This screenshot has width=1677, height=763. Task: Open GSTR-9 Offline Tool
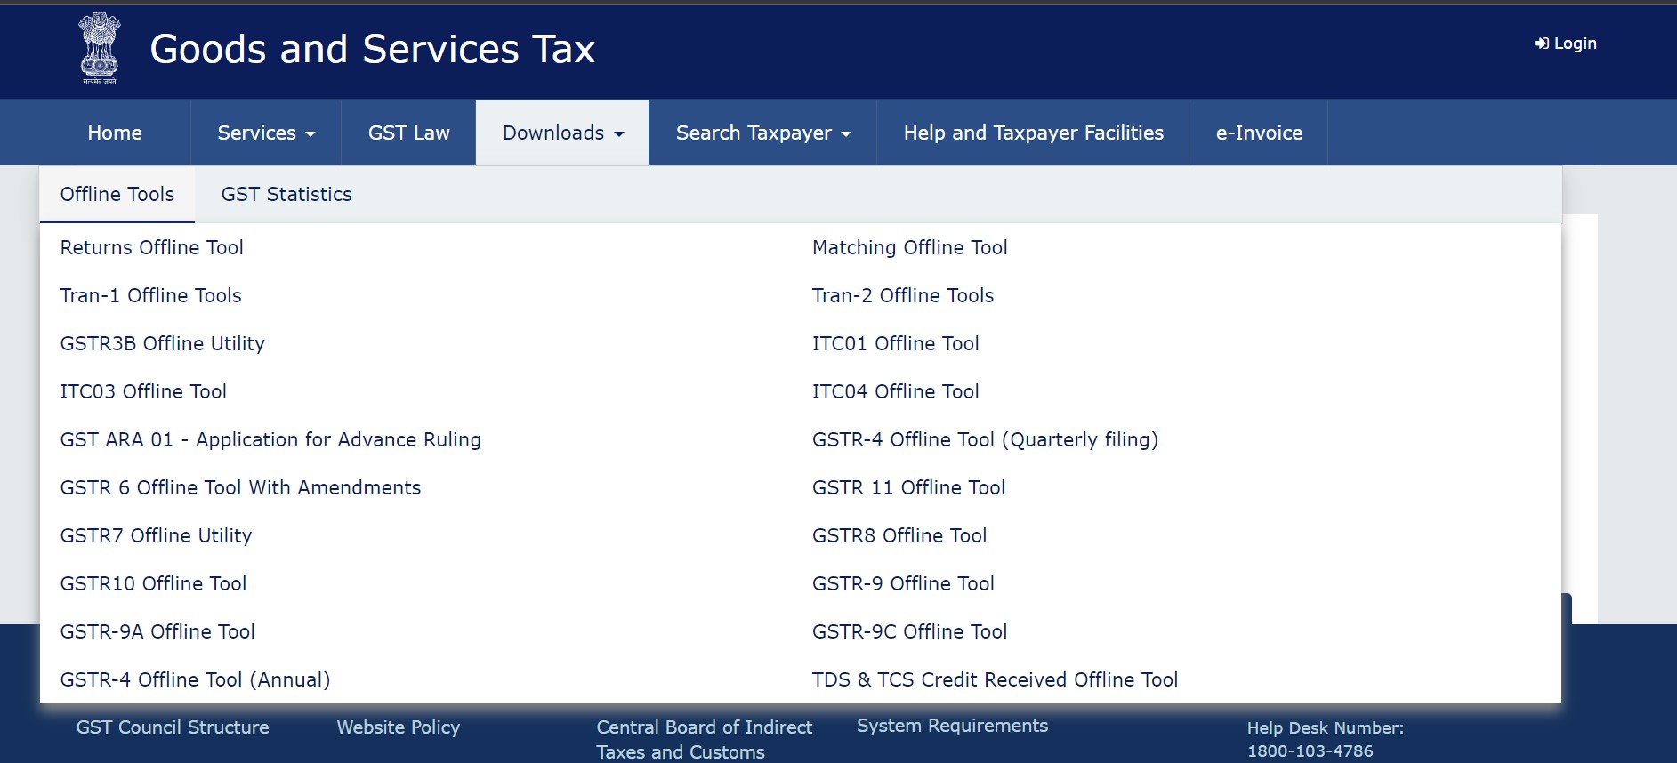point(903,583)
